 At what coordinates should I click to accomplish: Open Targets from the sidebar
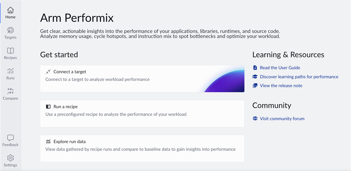[x=10, y=31]
